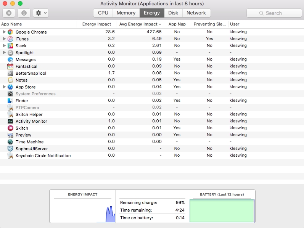
Task: Click the Time remaining 4:24 value
Action: [x=180, y=210]
